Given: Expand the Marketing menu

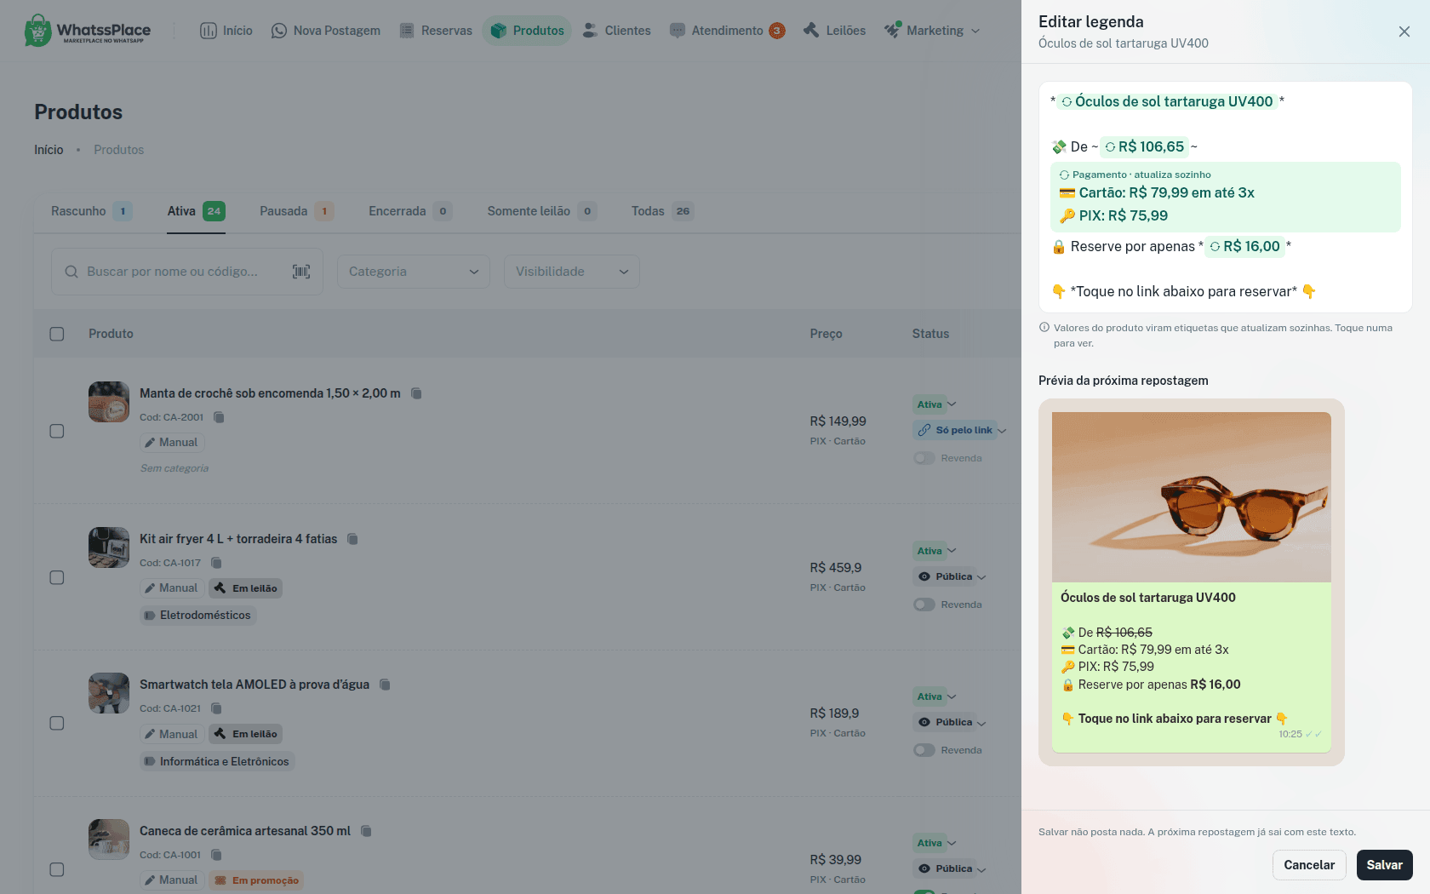Looking at the screenshot, I should tap(932, 31).
